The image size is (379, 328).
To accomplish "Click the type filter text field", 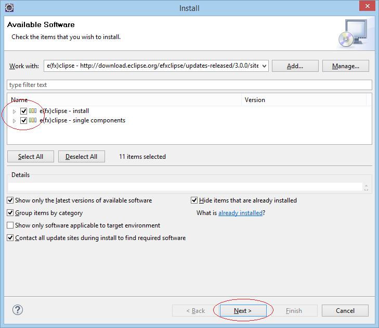I will coord(189,85).
